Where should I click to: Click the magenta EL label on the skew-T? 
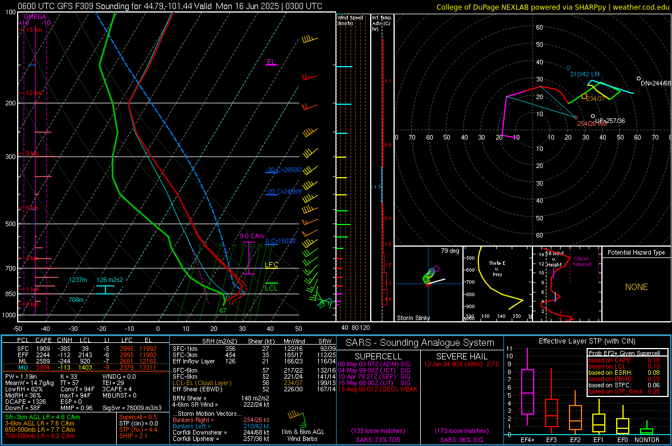[271, 62]
